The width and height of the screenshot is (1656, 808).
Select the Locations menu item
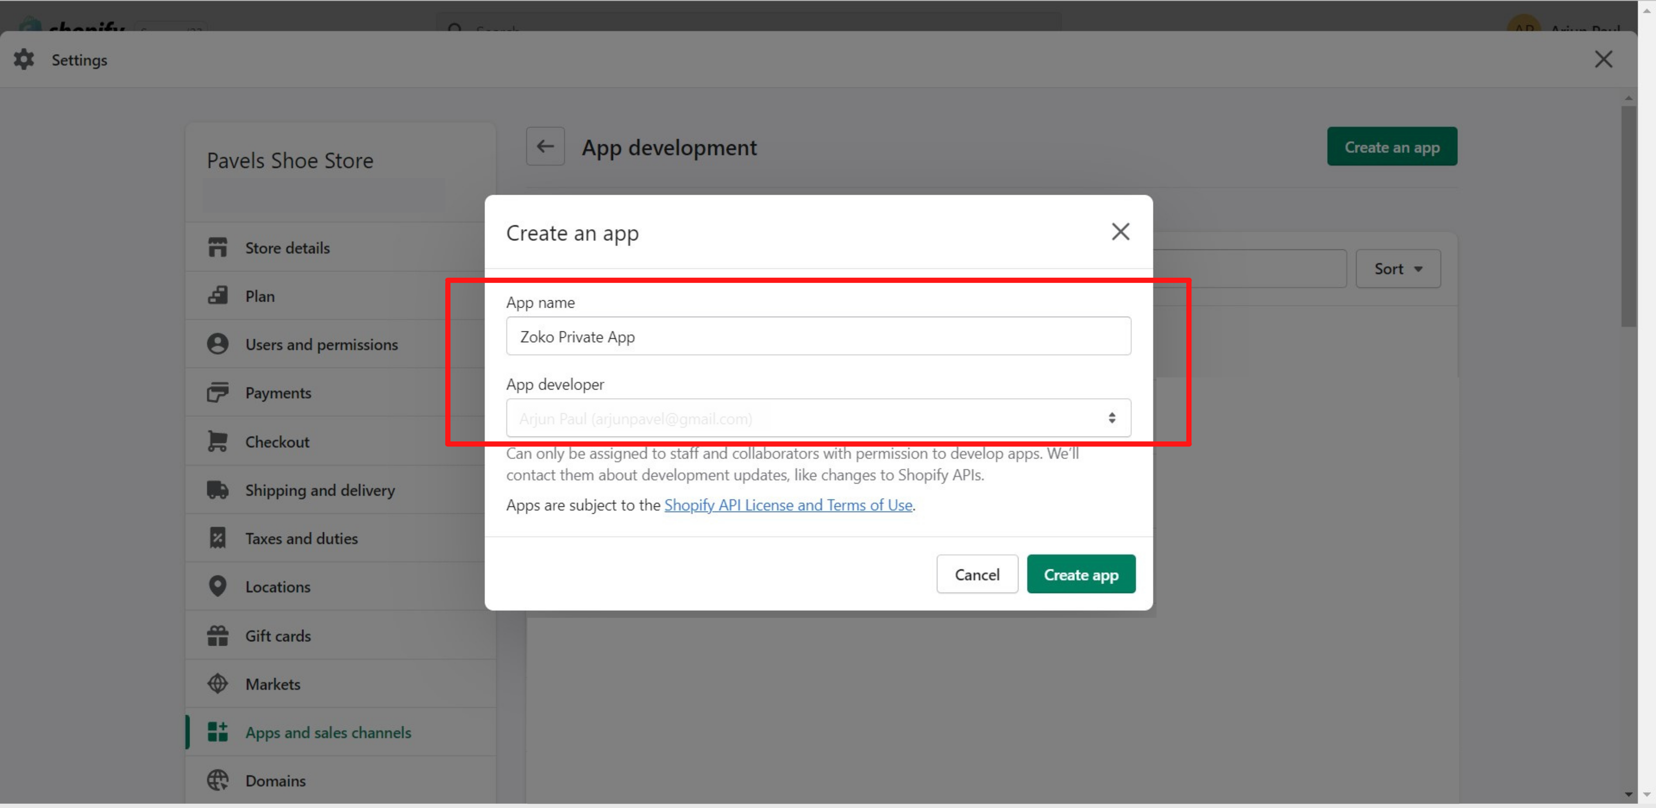(x=278, y=587)
